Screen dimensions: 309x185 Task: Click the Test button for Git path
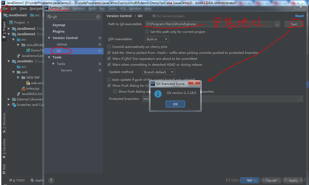[294, 24]
